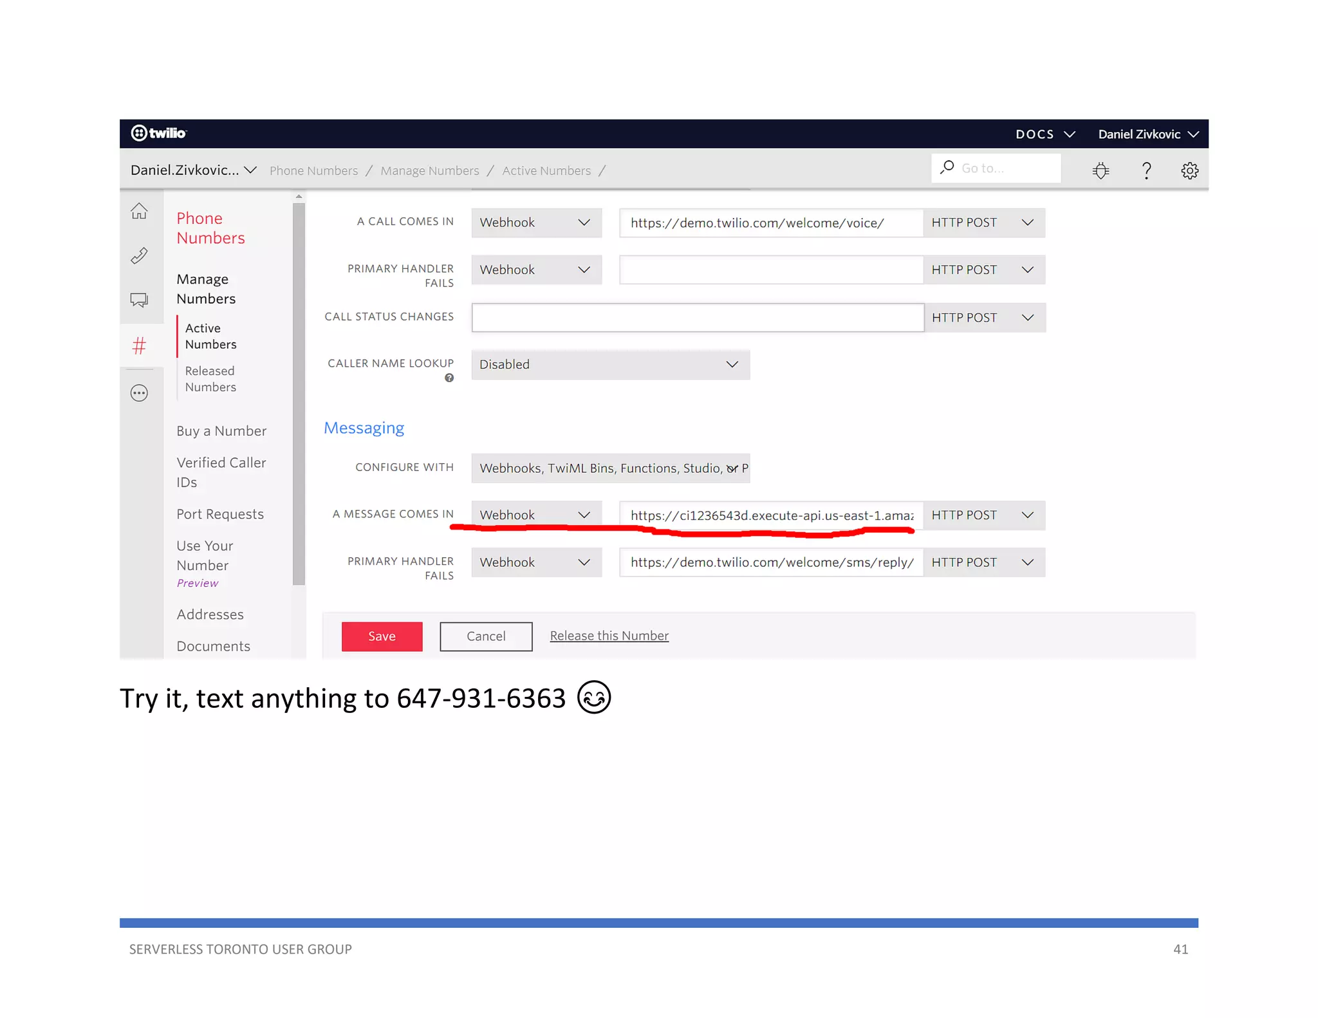
Task: Click the debugger bug icon
Action: [x=1100, y=171]
